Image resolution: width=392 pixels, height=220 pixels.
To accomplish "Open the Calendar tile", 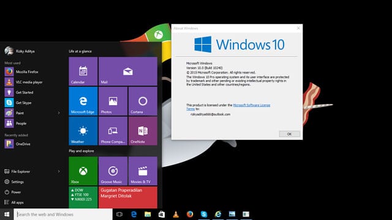I will click(83, 71).
